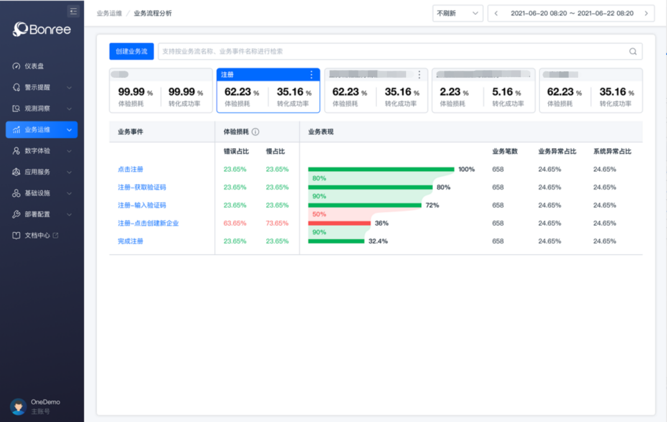This screenshot has height=422, width=667.
Task: Go to previous time range arrow
Action: (496, 14)
